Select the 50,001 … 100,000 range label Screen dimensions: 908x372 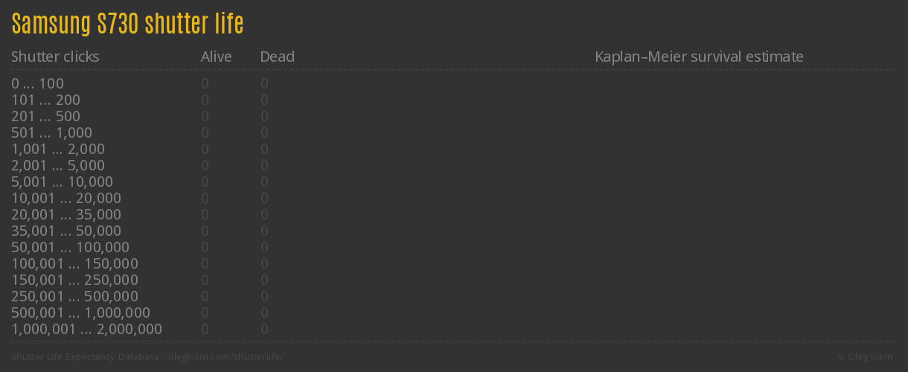pos(70,247)
